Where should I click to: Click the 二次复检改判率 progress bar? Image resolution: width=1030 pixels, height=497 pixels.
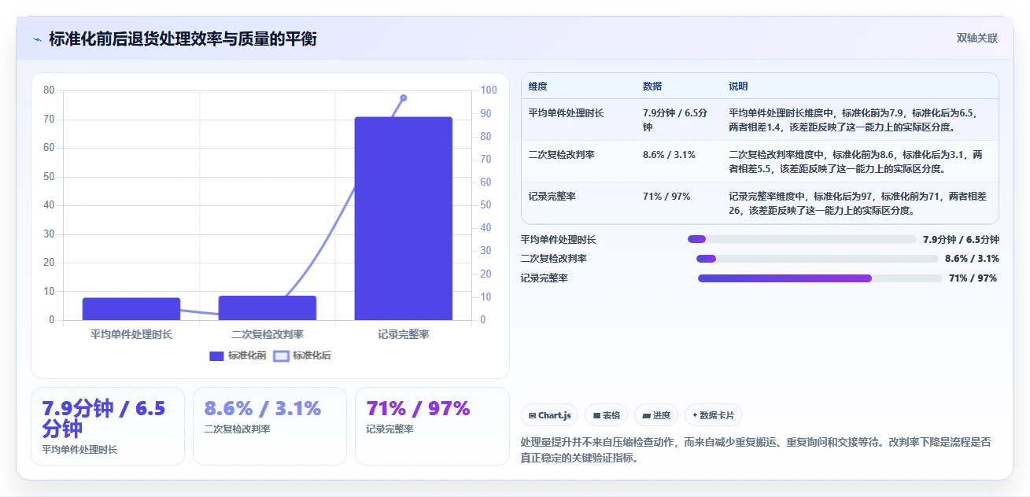pyautogui.click(x=818, y=258)
